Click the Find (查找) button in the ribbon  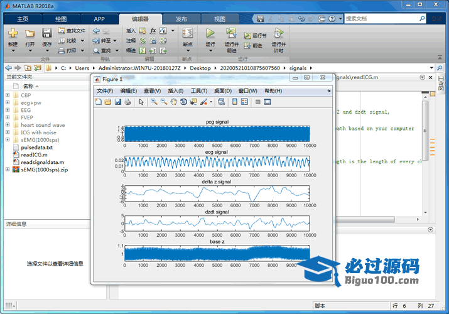click(105, 51)
